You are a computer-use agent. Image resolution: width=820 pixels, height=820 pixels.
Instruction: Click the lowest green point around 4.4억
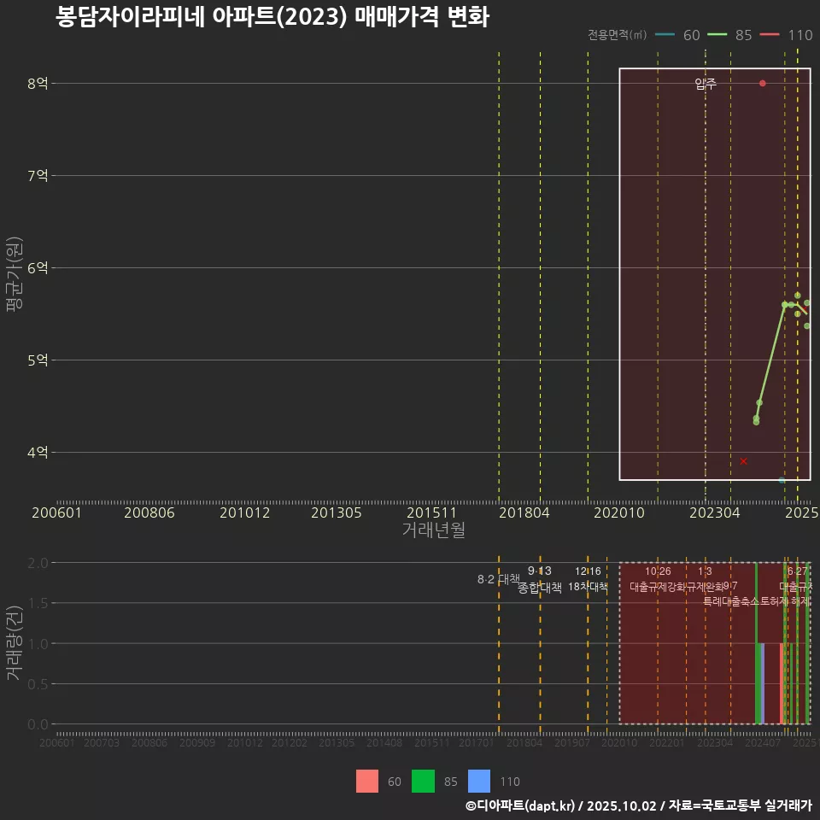click(755, 420)
